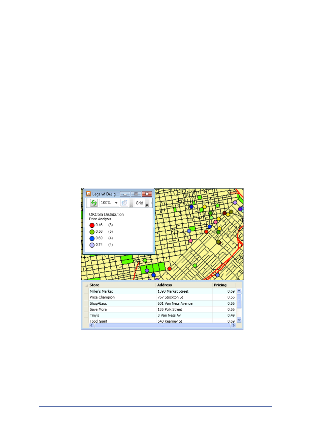Click the 601 Van Ness Avenue address cell
This screenshot has width=311, height=428.
tap(185, 303)
